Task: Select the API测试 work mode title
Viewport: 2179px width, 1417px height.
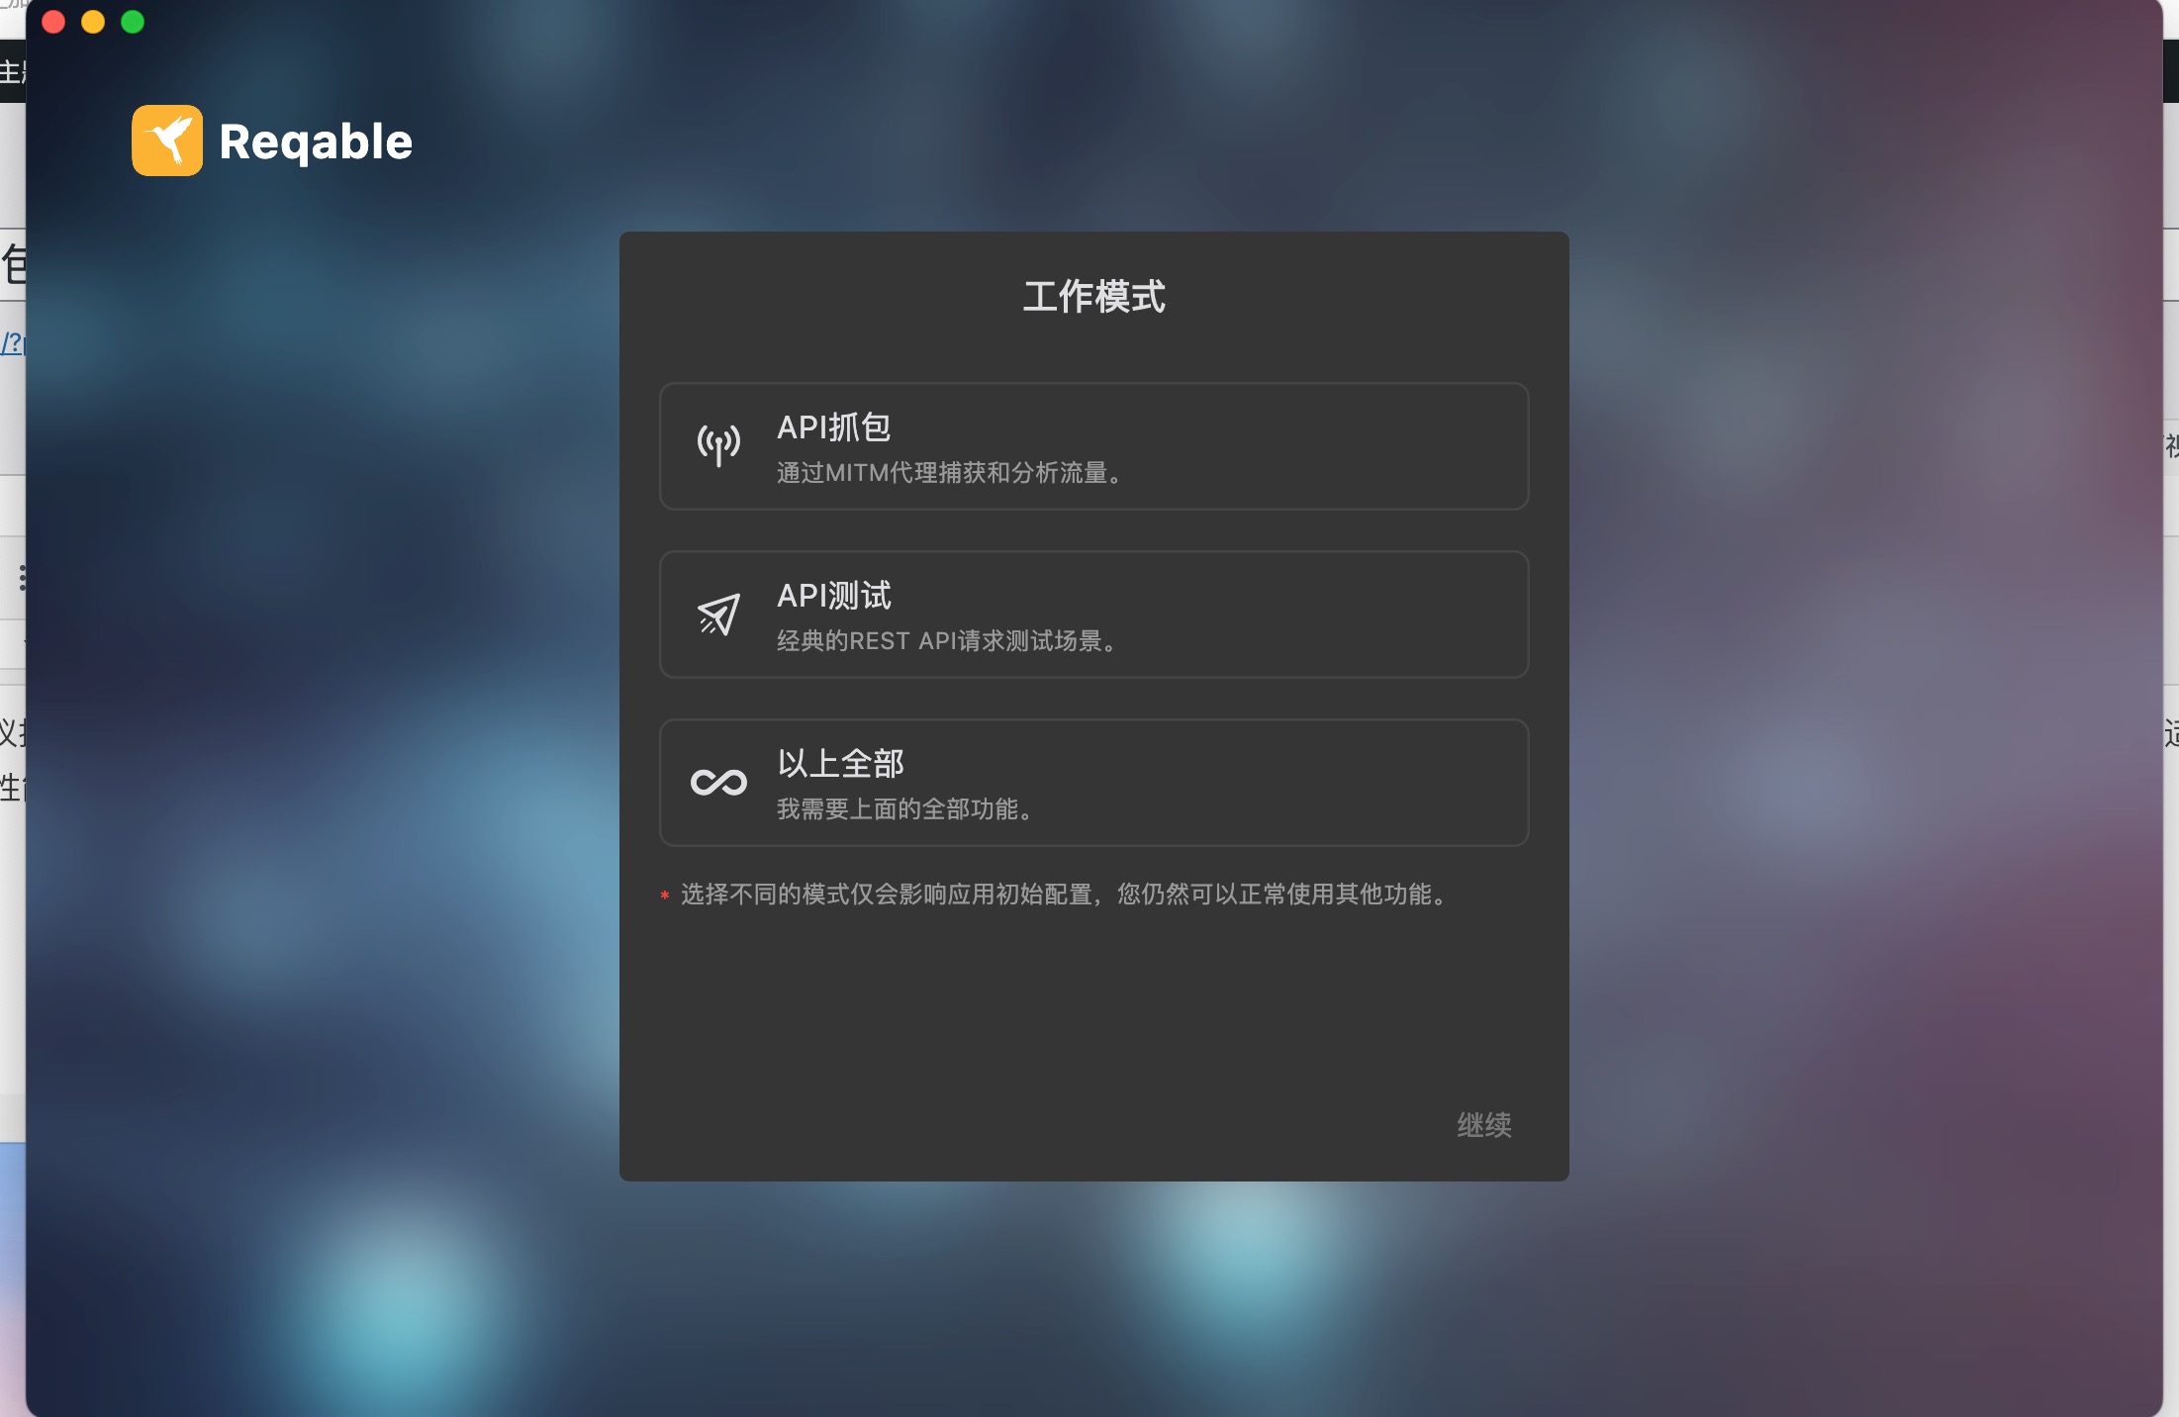Action: click(833, 596)
